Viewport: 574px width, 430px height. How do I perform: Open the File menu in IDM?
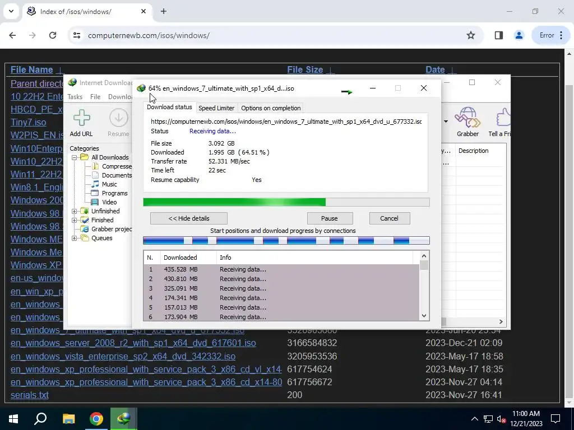pyautogui.click(x=95, y=96)
